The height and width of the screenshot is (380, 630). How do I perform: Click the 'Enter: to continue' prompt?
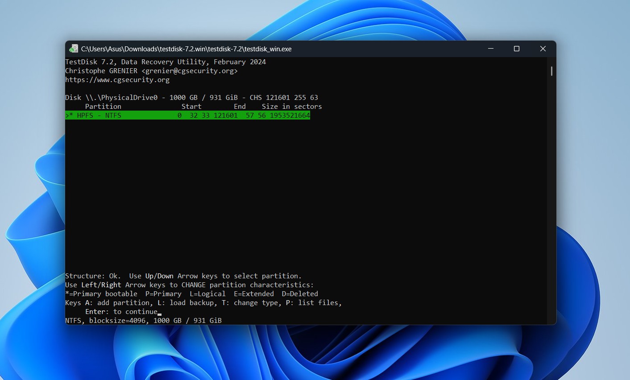121,312
